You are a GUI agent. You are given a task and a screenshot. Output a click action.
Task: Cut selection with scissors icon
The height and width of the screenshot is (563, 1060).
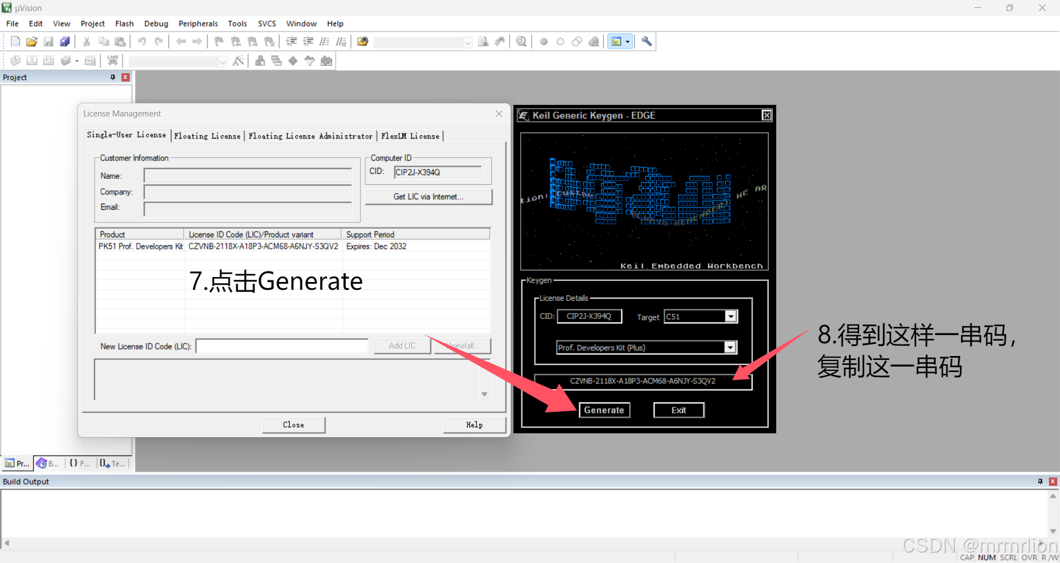(87, 41)
